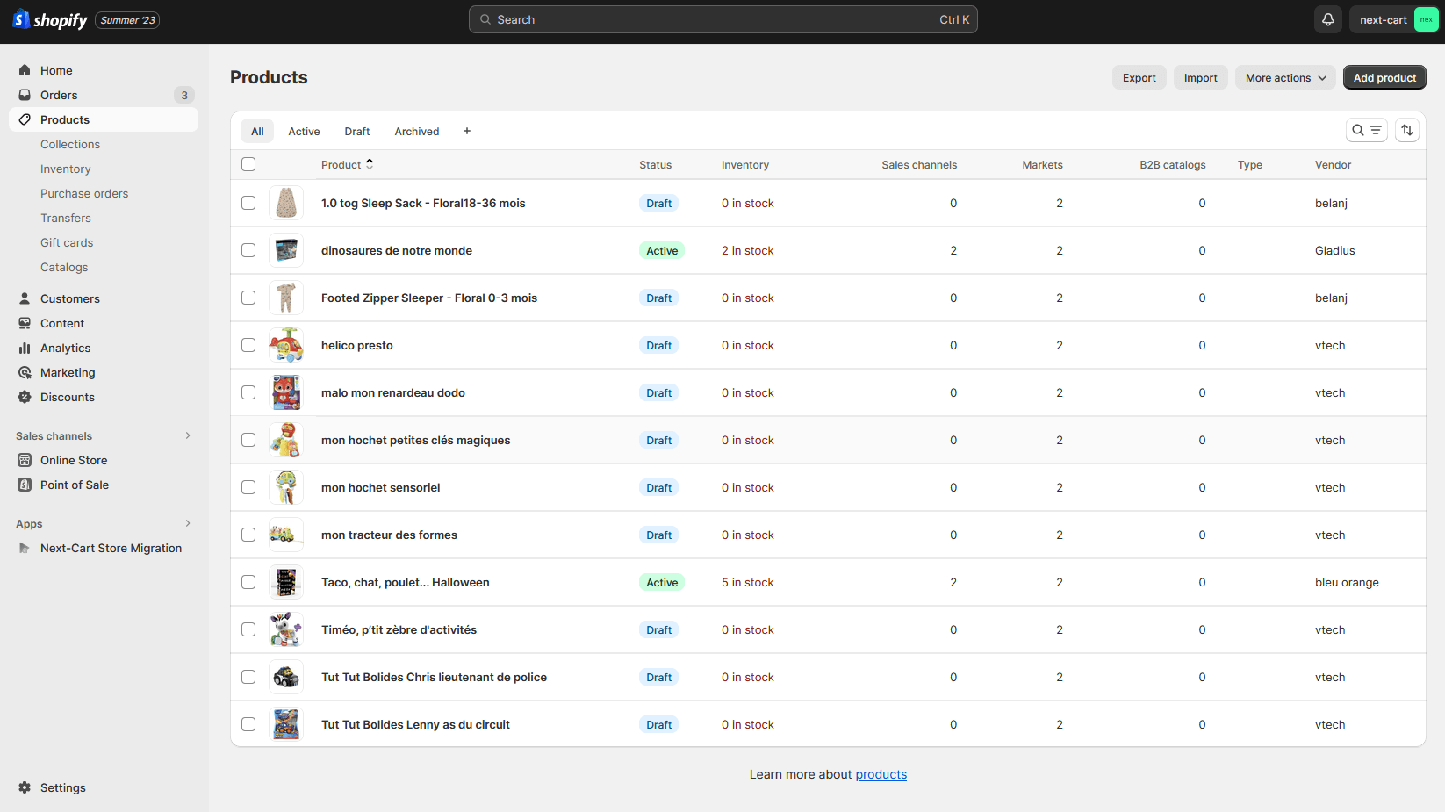The height and width of the screenshot is (812, 1445).
Task: Check helico presto row checkbox
Action: [248, 345]
